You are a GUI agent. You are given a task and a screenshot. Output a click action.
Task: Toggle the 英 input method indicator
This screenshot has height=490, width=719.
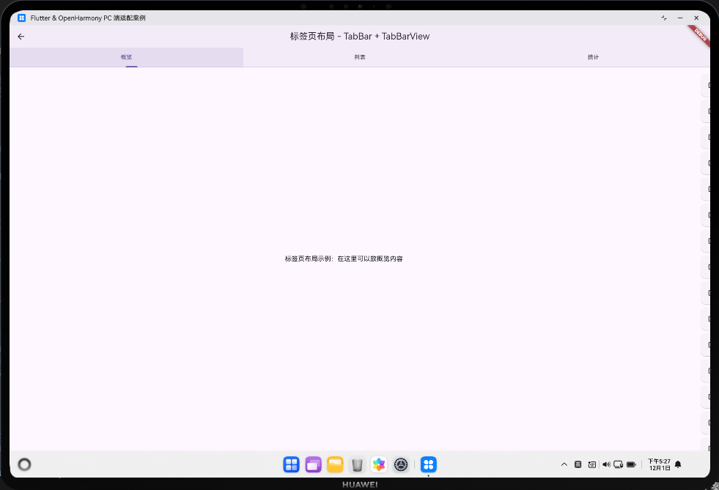pyautogui.click(x=578, y=464)
